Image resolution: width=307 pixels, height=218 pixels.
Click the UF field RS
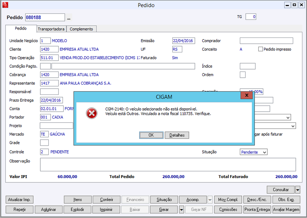click(177, 49)
